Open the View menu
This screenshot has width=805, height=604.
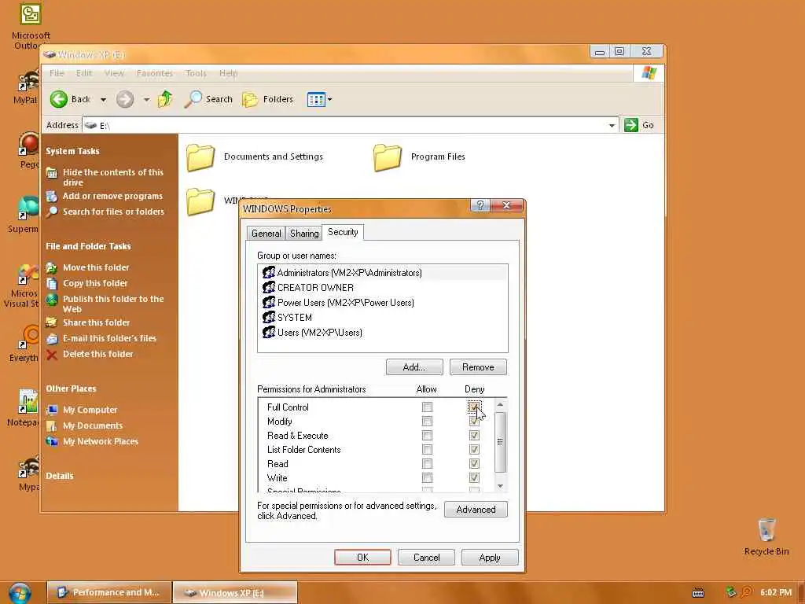[x=114, y=73]
